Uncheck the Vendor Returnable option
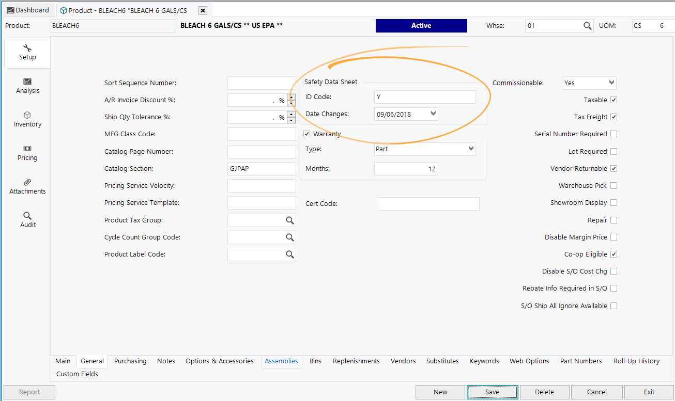 click(x=613, y=168)
